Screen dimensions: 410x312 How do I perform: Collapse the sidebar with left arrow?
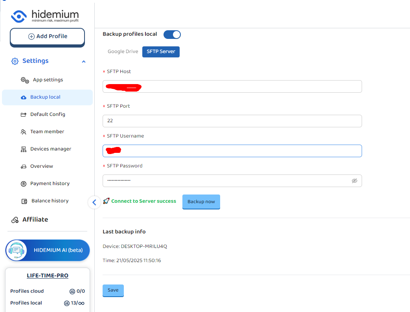pyautogui.click(x=94, y=202)
